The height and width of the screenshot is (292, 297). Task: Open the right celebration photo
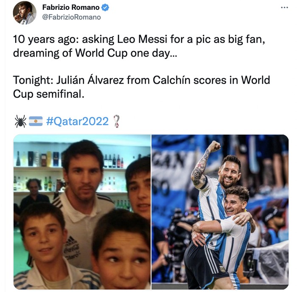[220, 212]
